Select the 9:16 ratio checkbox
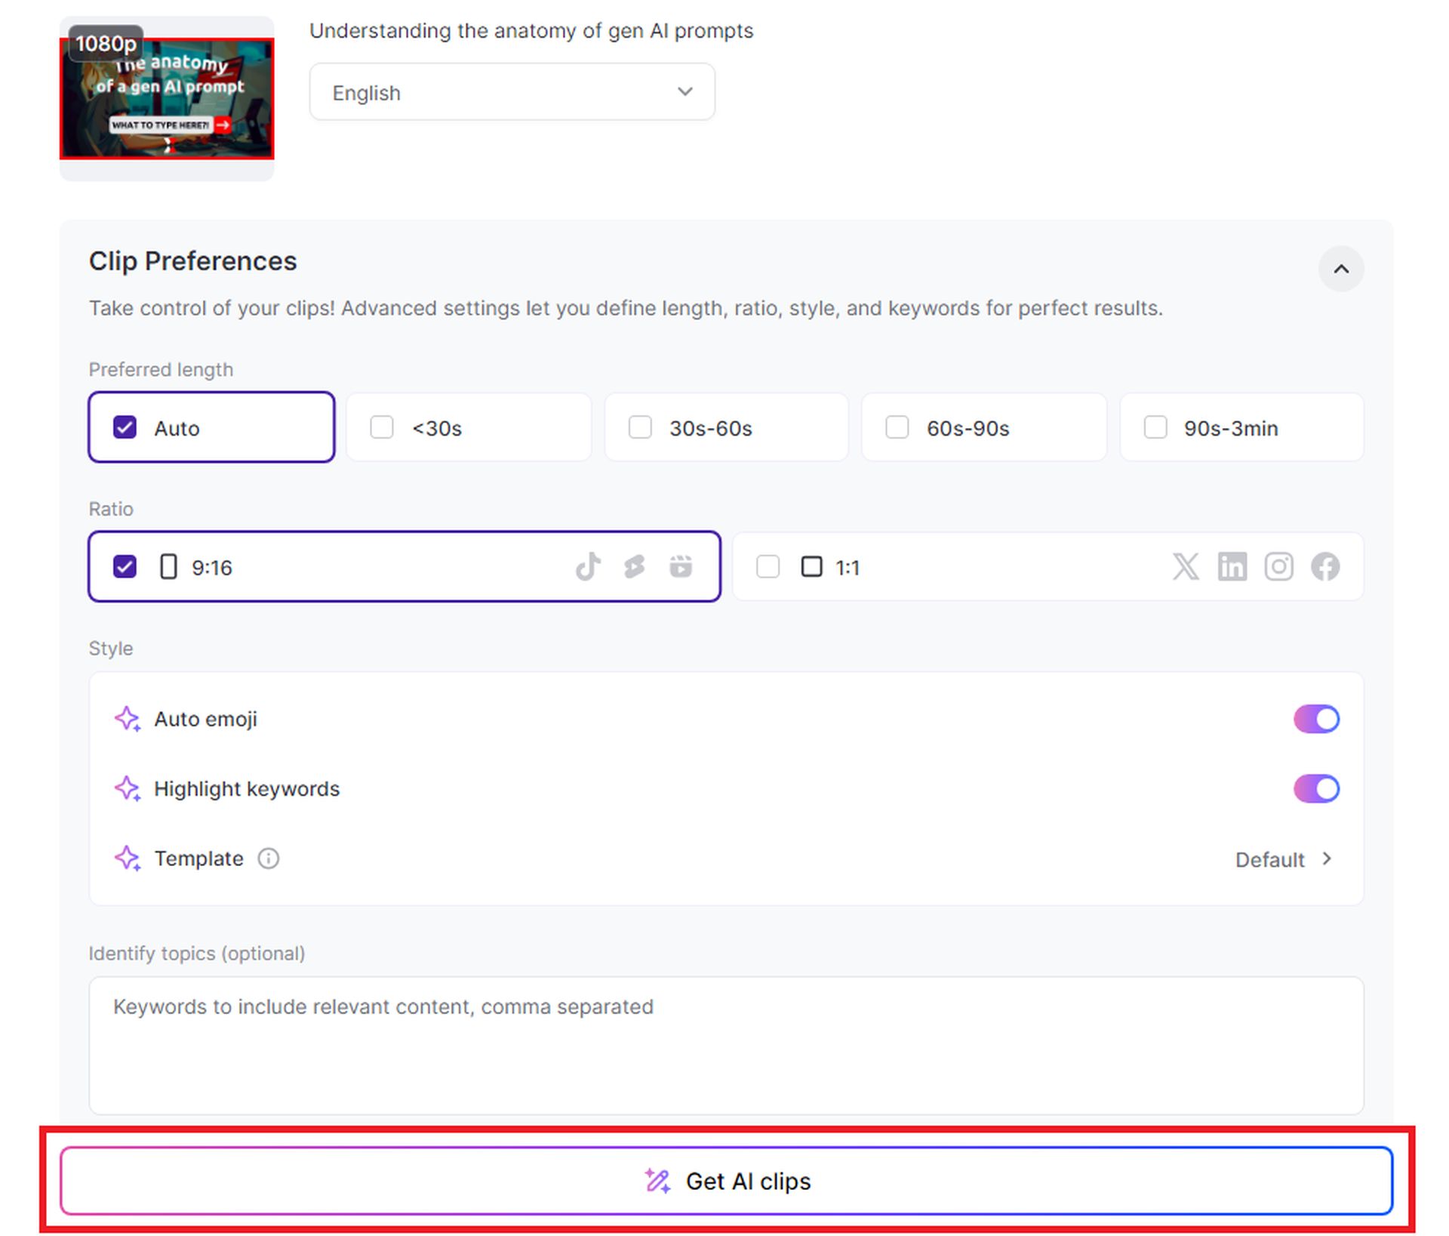The image size is (1449, 1236). (122, 566)
